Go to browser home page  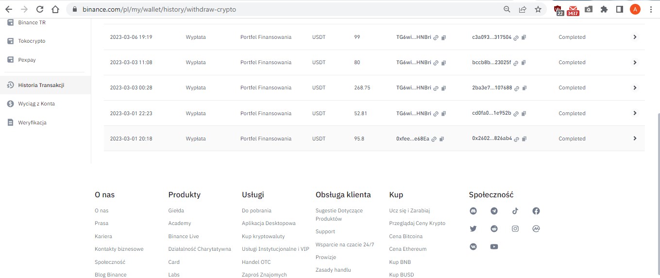click(x=55, y=9)
